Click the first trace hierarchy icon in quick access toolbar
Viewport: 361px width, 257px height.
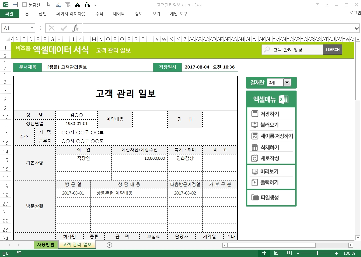[78, 4]
